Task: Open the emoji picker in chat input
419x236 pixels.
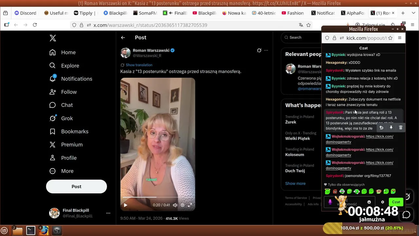Action: (x=369, y=202)
